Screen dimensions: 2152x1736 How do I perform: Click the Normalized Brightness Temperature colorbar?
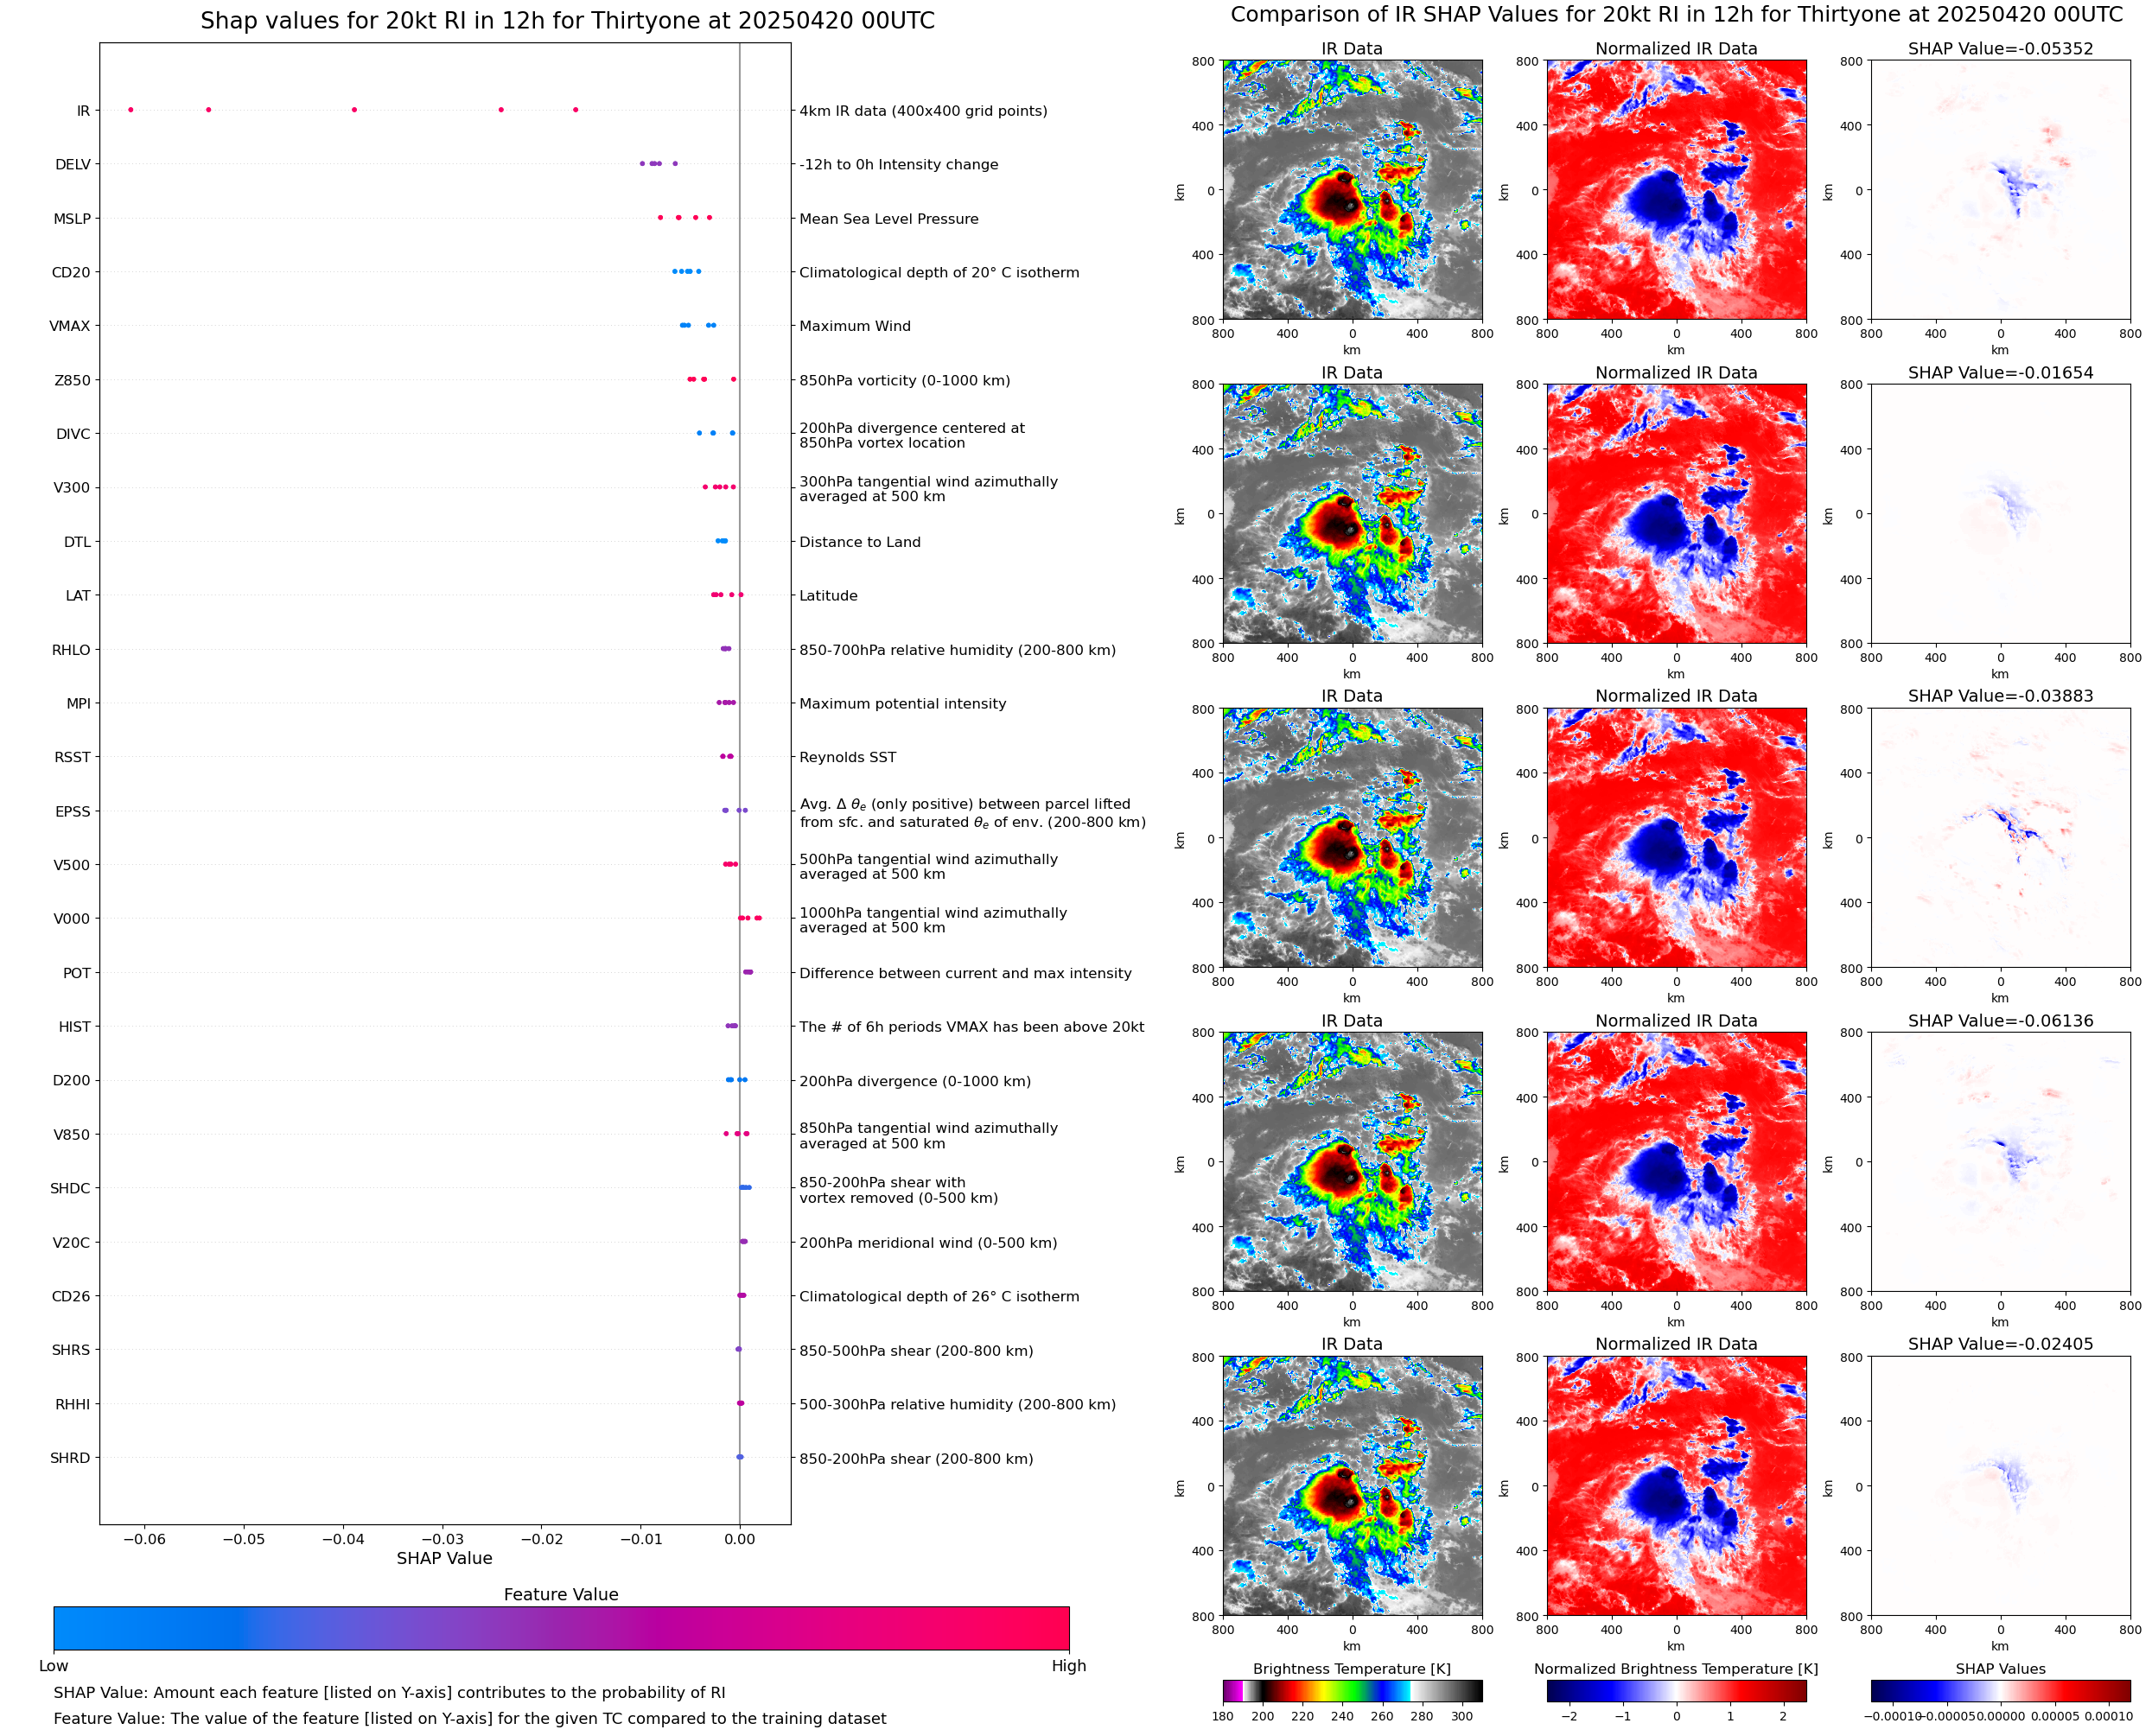click(x=1676, y=1691)
